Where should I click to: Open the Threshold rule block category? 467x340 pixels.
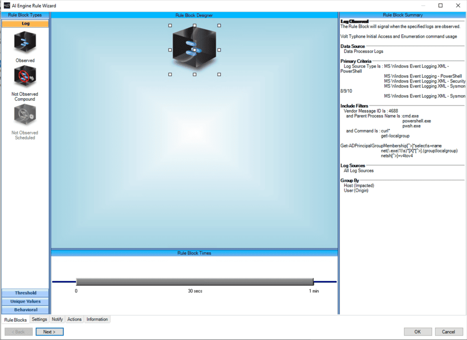pos(25,293)
